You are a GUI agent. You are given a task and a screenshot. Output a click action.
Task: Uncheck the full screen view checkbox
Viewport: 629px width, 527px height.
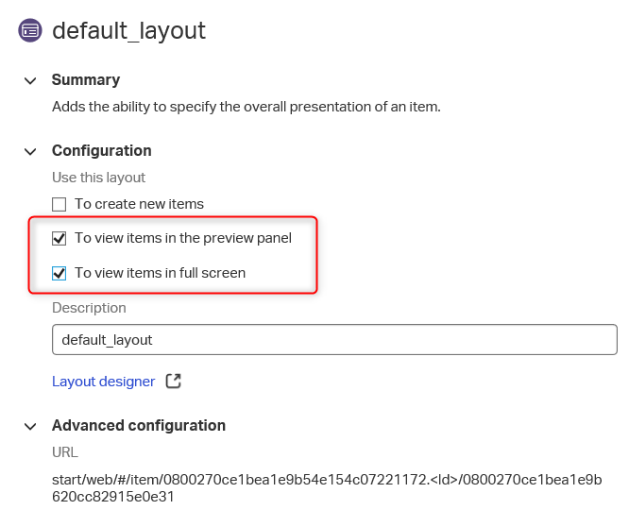[x=59, y=273]
